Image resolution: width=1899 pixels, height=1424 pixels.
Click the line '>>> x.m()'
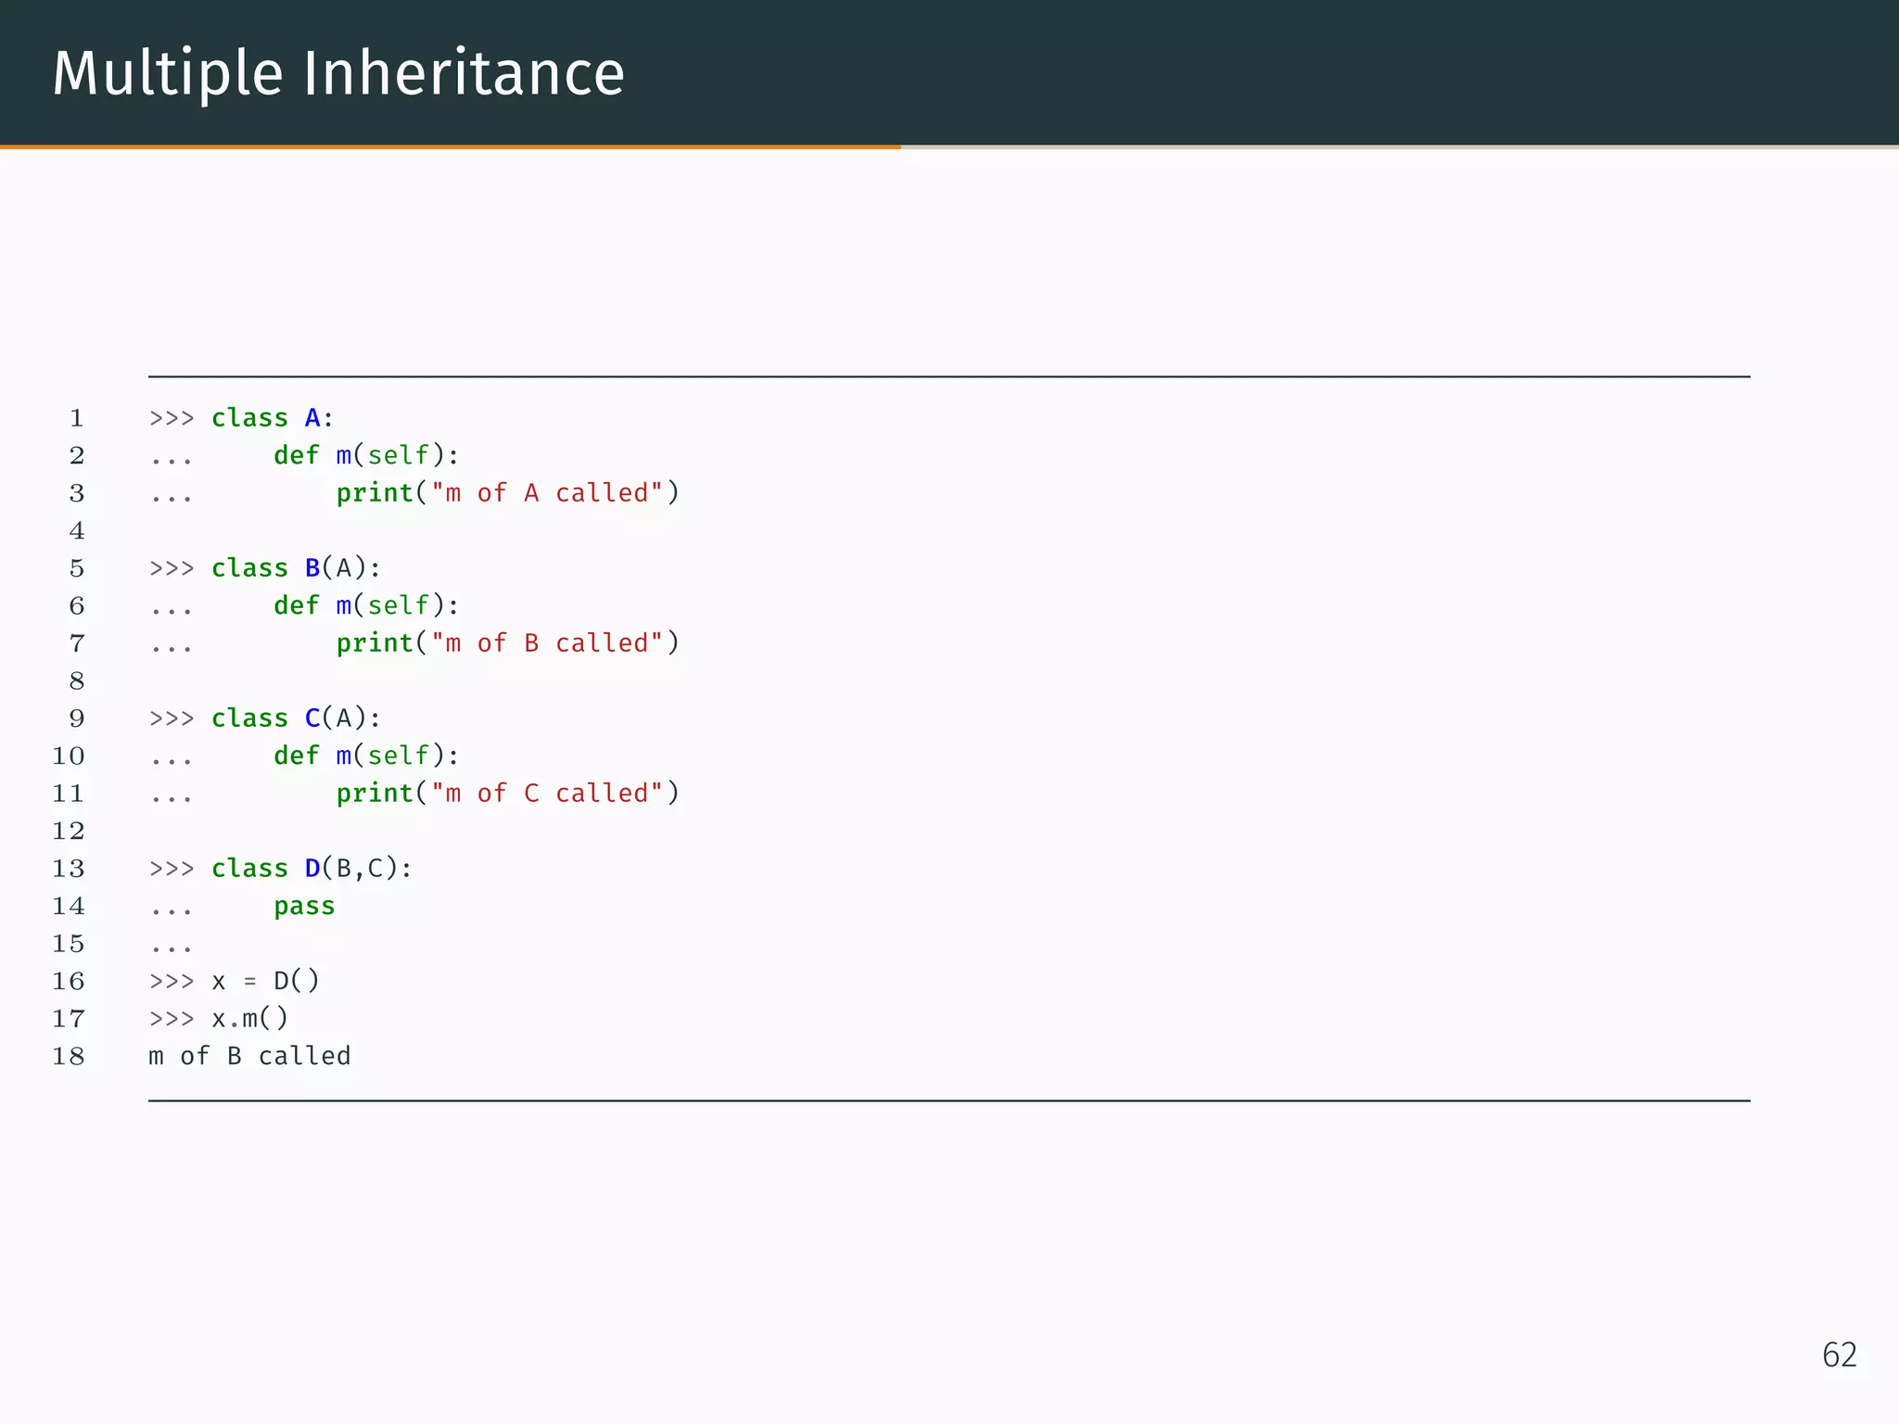219,1019
